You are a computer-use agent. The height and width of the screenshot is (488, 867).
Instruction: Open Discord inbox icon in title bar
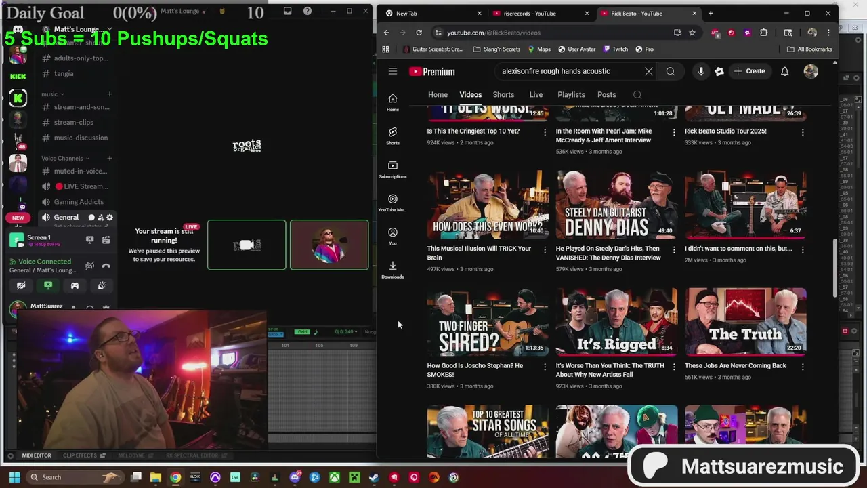point(287,11)
